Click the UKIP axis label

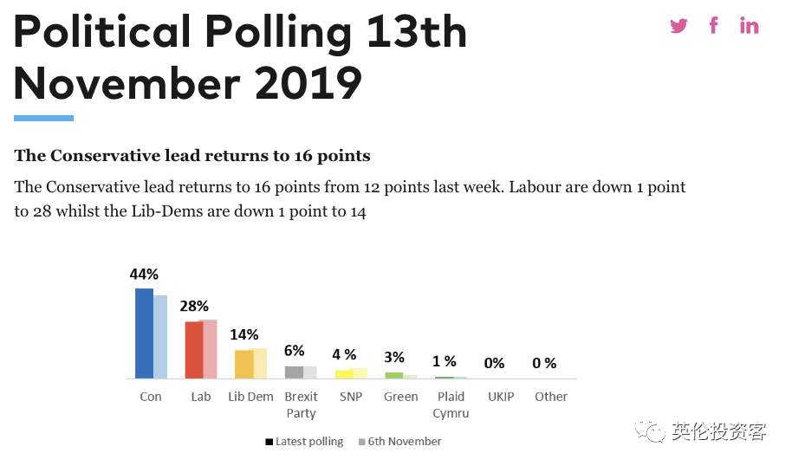[x=501, y=397]
